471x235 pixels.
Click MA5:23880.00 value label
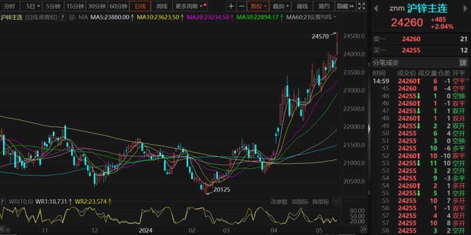(x=110, y=18)
